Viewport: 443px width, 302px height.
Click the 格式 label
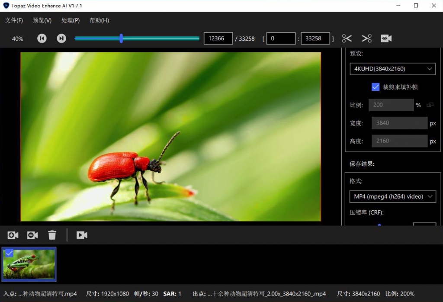pos(356,181)
